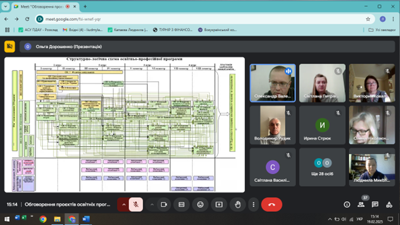Leave the call with red hang-up button
Viewport: 400px width, 225px height.
click(271, 204)
